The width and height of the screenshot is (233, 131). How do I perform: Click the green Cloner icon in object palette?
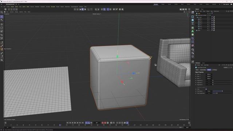pyautogui.click(x=193, y=31)
